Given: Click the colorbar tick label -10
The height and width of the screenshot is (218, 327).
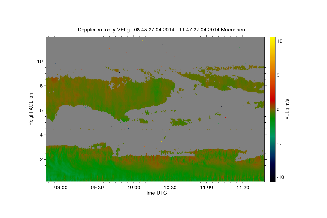Looking at the screenshot, I should tap(280, 177).
